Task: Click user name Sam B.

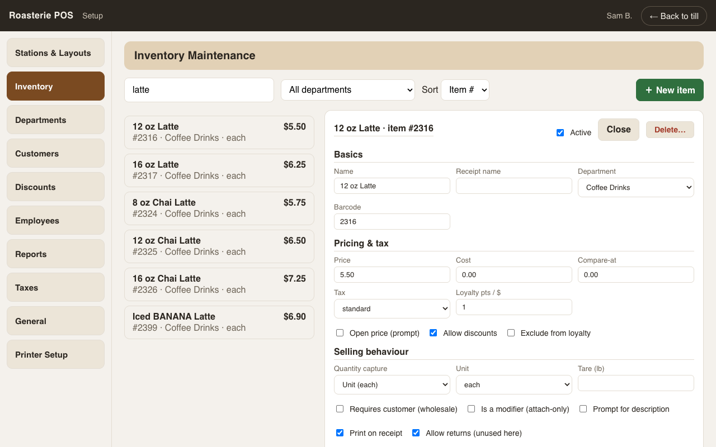Action: click(x=619, y=16)
